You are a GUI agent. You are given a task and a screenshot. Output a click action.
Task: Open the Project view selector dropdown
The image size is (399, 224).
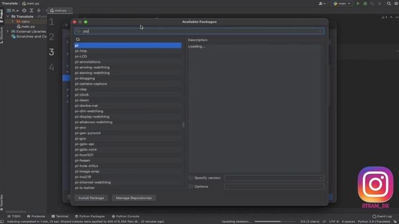click(x=12, y=11)
